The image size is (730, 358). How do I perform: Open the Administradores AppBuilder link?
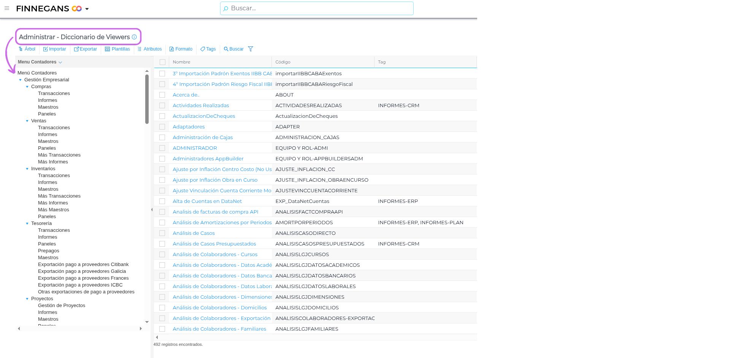click(208, 158)
